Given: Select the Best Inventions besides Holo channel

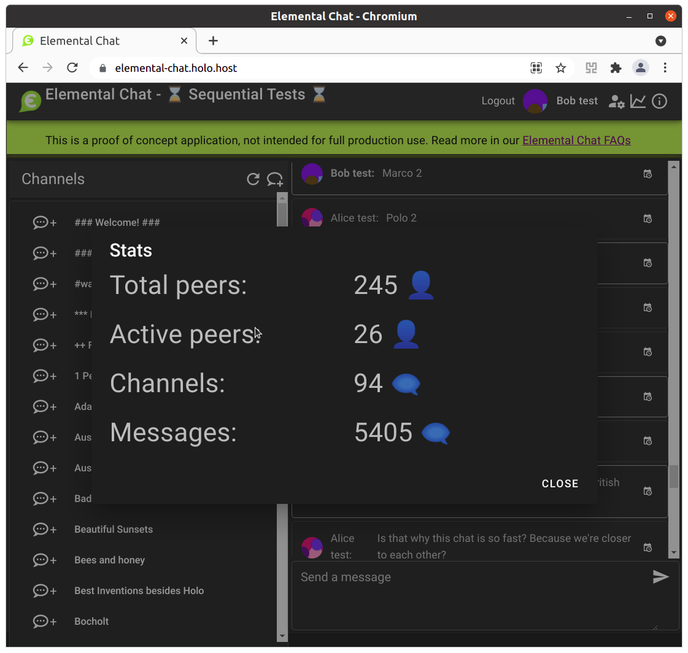Looking at the screenshot, I should click(139, 590).
